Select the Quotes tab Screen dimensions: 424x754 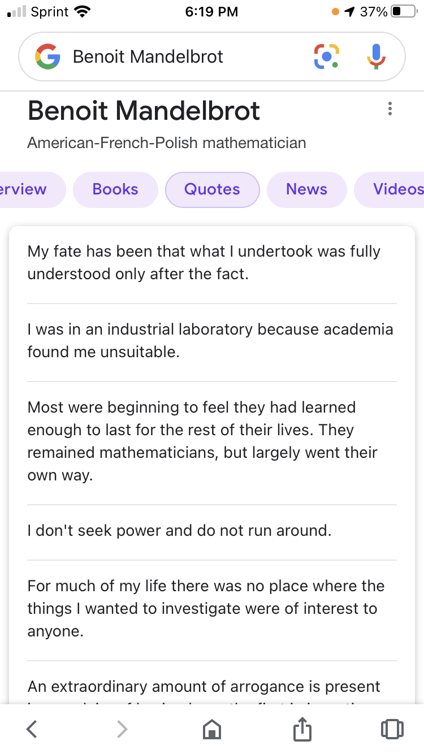point(212,189)
